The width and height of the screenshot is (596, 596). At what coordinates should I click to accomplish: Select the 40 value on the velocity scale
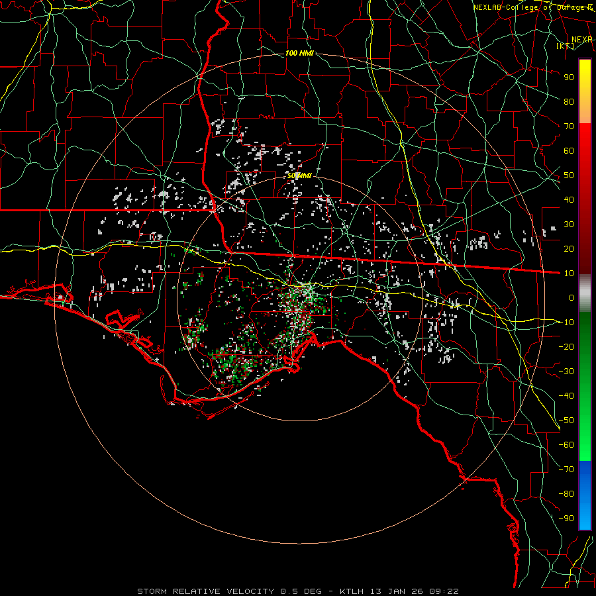point(569,199)
